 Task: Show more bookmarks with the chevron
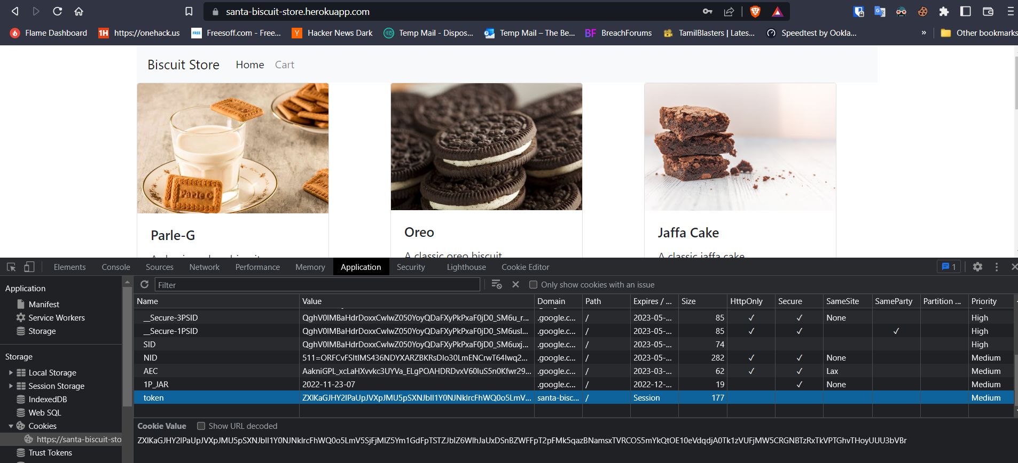pyautogui.click(x=923, y=33)
